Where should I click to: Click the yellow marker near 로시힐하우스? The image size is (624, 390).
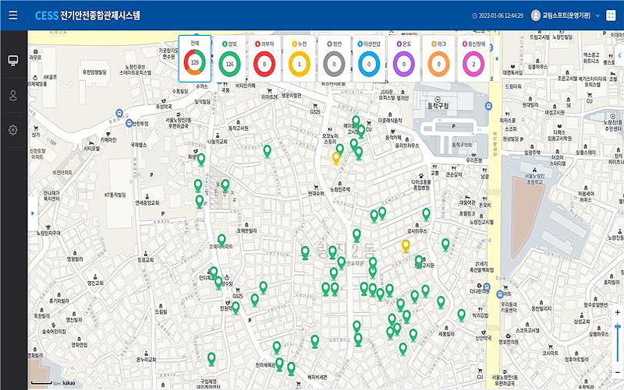click(x=406, y=246)
